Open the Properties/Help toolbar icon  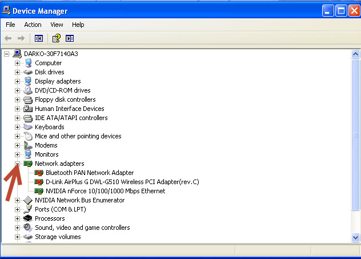57,38
